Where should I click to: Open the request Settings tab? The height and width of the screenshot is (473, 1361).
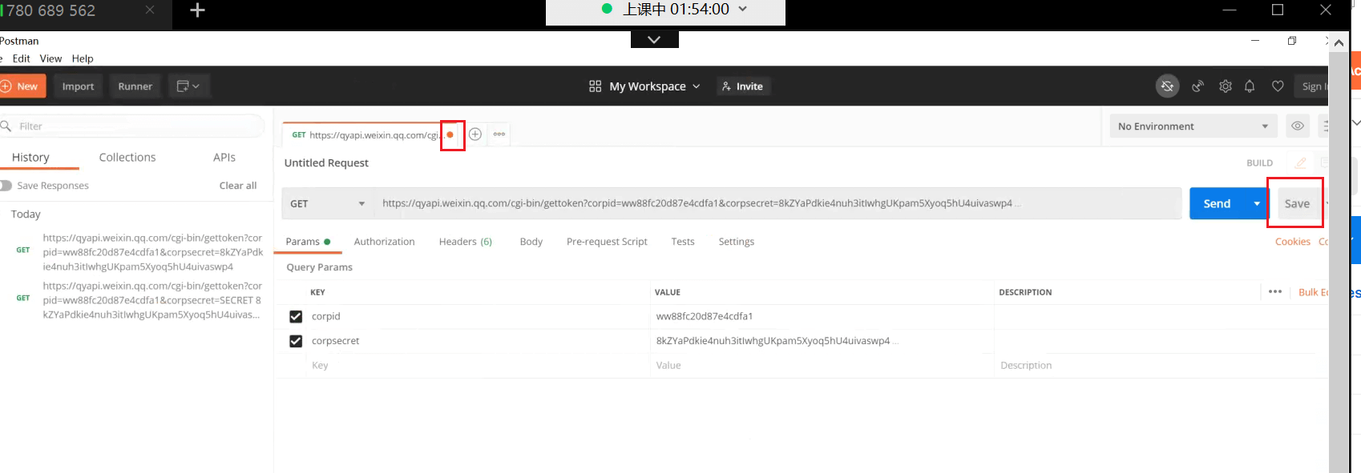click(736, 242)
